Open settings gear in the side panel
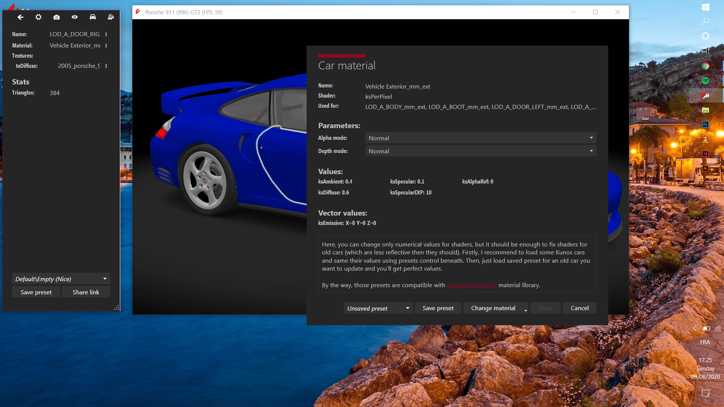 (x=38, y=17)
